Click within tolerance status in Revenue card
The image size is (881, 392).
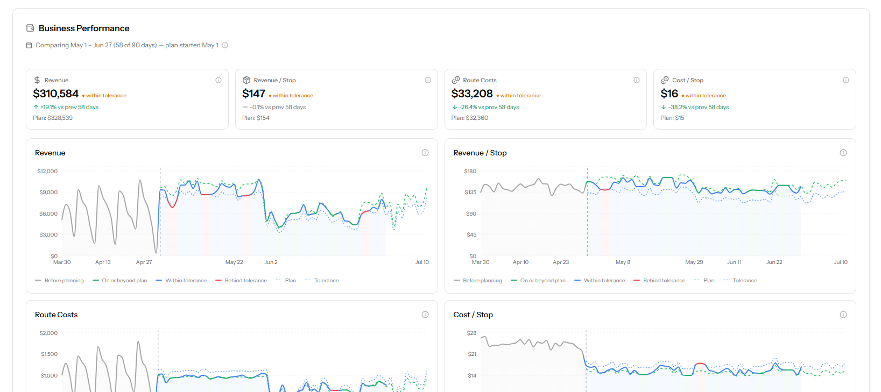104,96
